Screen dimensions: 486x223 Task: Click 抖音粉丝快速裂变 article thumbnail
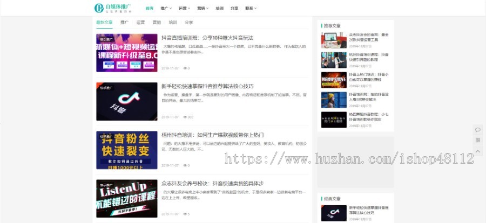click(x=127, y=150)
